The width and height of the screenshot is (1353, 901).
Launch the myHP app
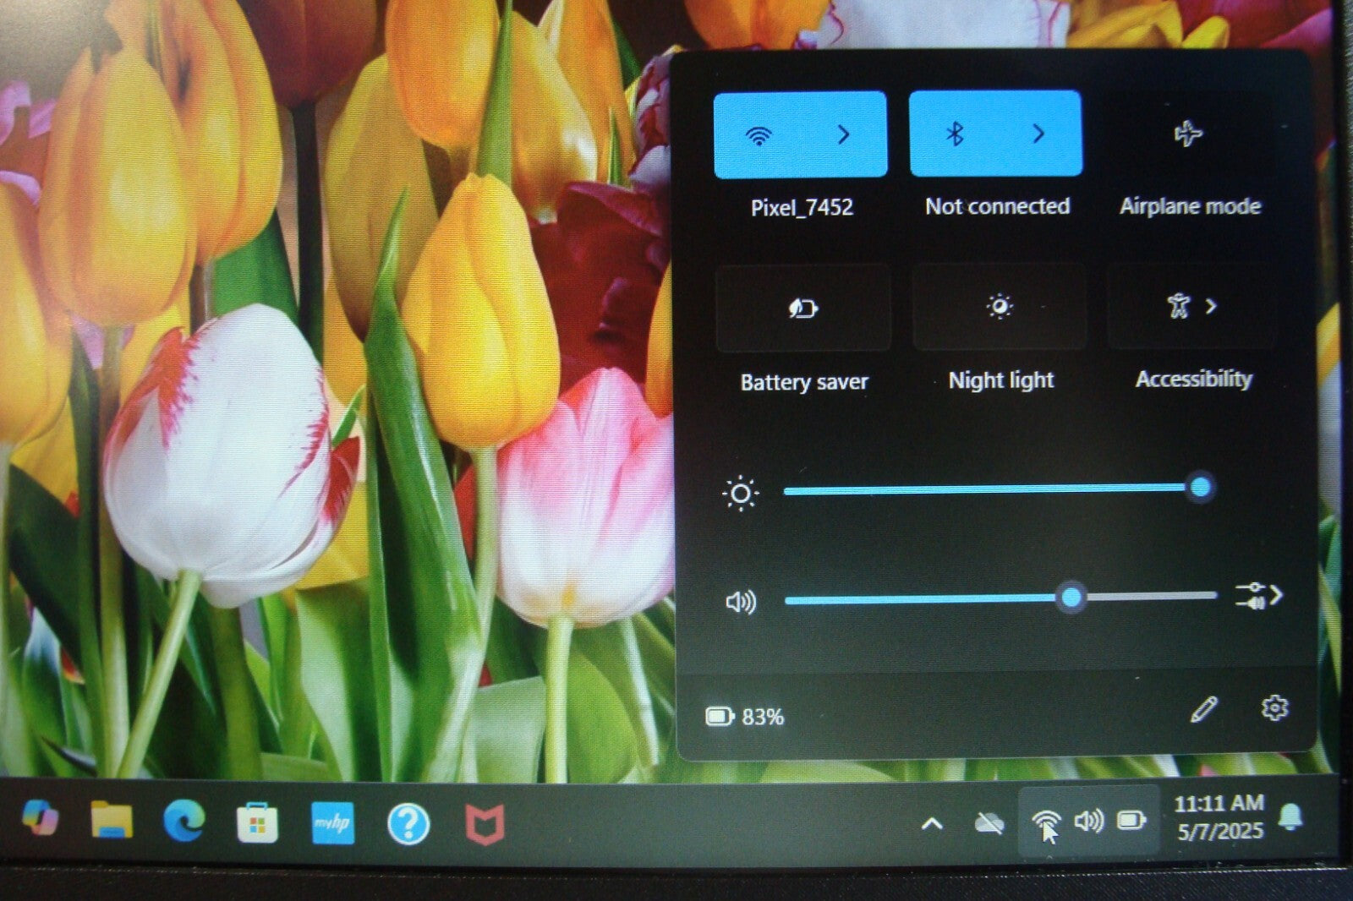(x=332, y=822)
